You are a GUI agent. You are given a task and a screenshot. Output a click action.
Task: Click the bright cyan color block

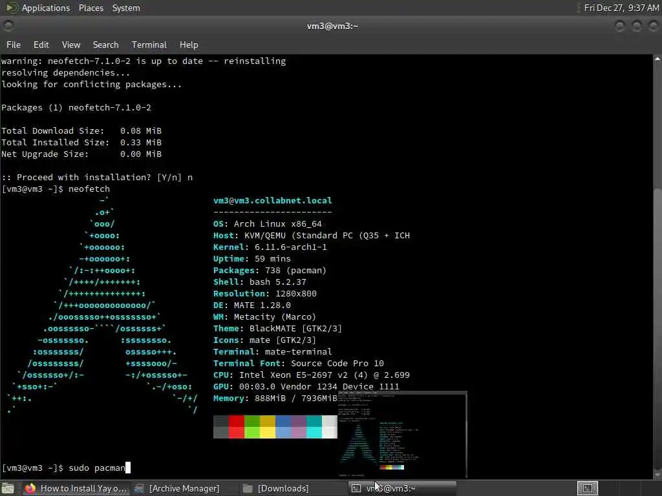314,433
